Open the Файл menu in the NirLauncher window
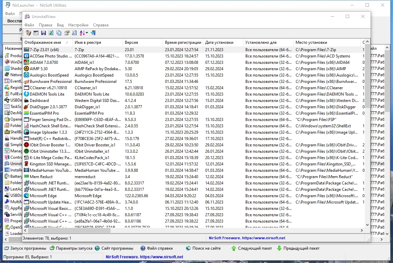This screenshot has width=393, height=263. coord(10,13)
